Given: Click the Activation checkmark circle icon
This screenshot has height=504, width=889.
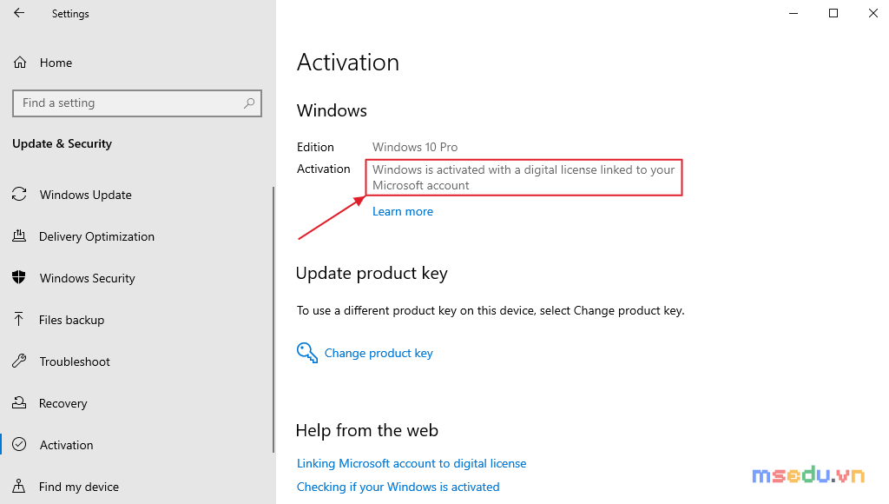Looking at the screenshot, I should [x=19, y=444].
